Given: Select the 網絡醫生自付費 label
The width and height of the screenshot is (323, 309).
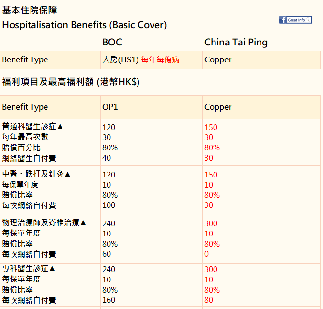Looking at the screenshot, I should pyautogui.click(x=29, y=158).
